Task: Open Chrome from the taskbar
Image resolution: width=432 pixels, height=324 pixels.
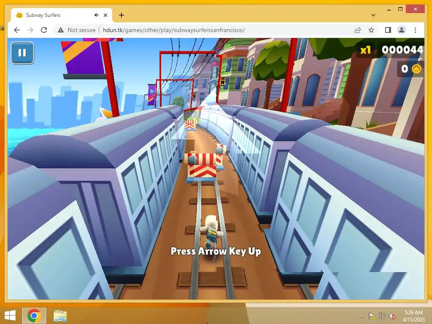Action: 34,316
